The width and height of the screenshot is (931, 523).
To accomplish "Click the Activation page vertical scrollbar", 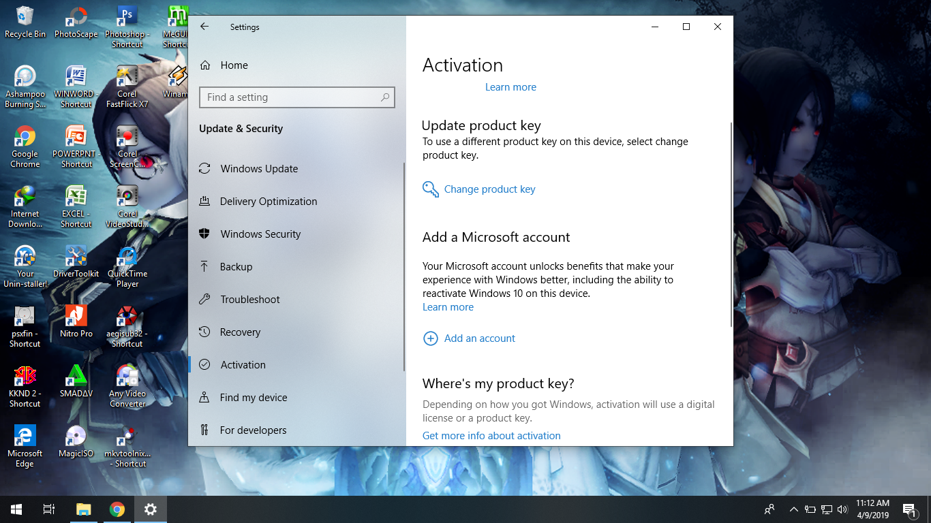I will 731,225.
